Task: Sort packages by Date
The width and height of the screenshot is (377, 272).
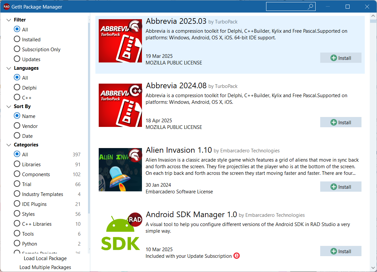Action: pos(17,136)
